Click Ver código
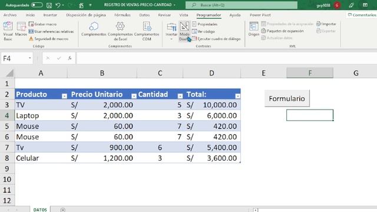The image size is (377, 212). [203, 31]
